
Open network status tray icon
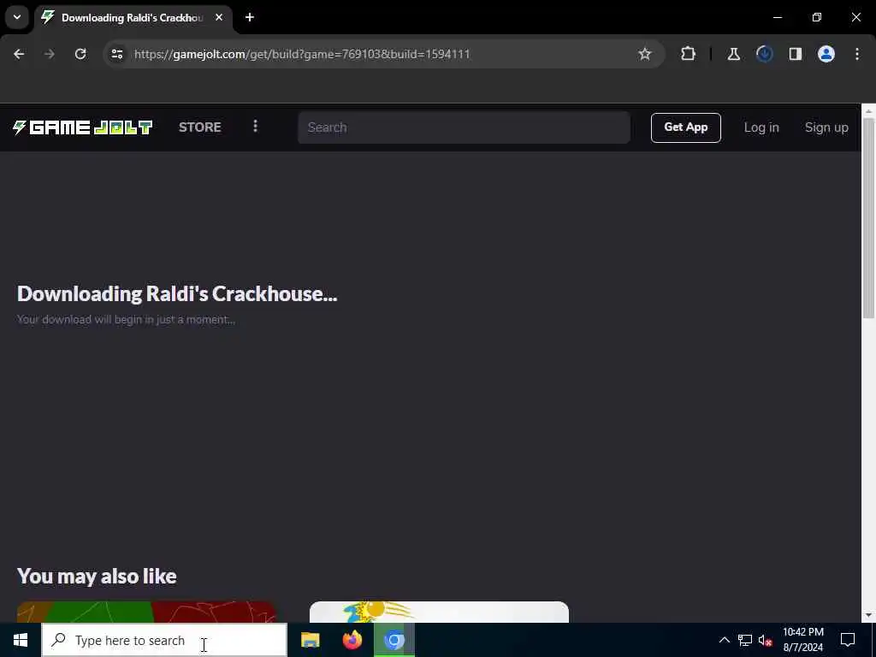pos(745,640)
